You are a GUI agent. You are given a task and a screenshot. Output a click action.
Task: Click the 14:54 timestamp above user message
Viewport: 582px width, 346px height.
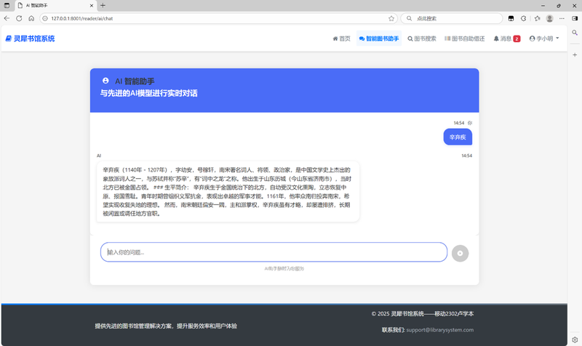459,123
